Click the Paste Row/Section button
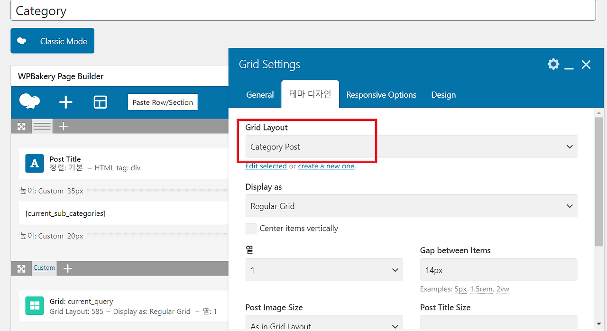Image resolution: width=607 pixels, height=331 pixels. (x=163, y=102)
